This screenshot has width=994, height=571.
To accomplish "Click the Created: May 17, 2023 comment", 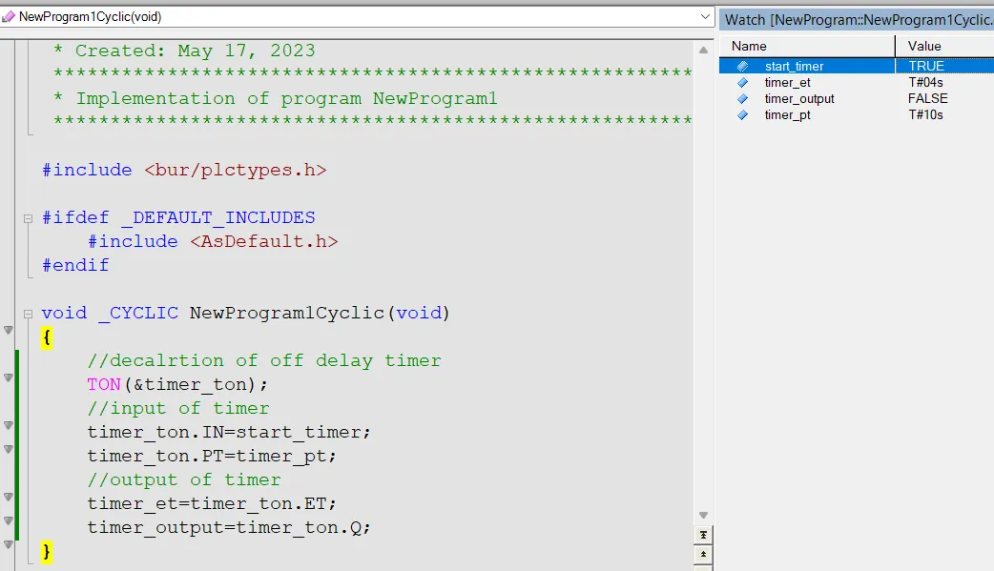I will pos(184,51).
